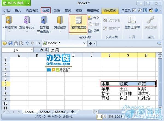This screenshot has height=121, width=164.
Task: Undo the last action
Action: tap(27, 43)
